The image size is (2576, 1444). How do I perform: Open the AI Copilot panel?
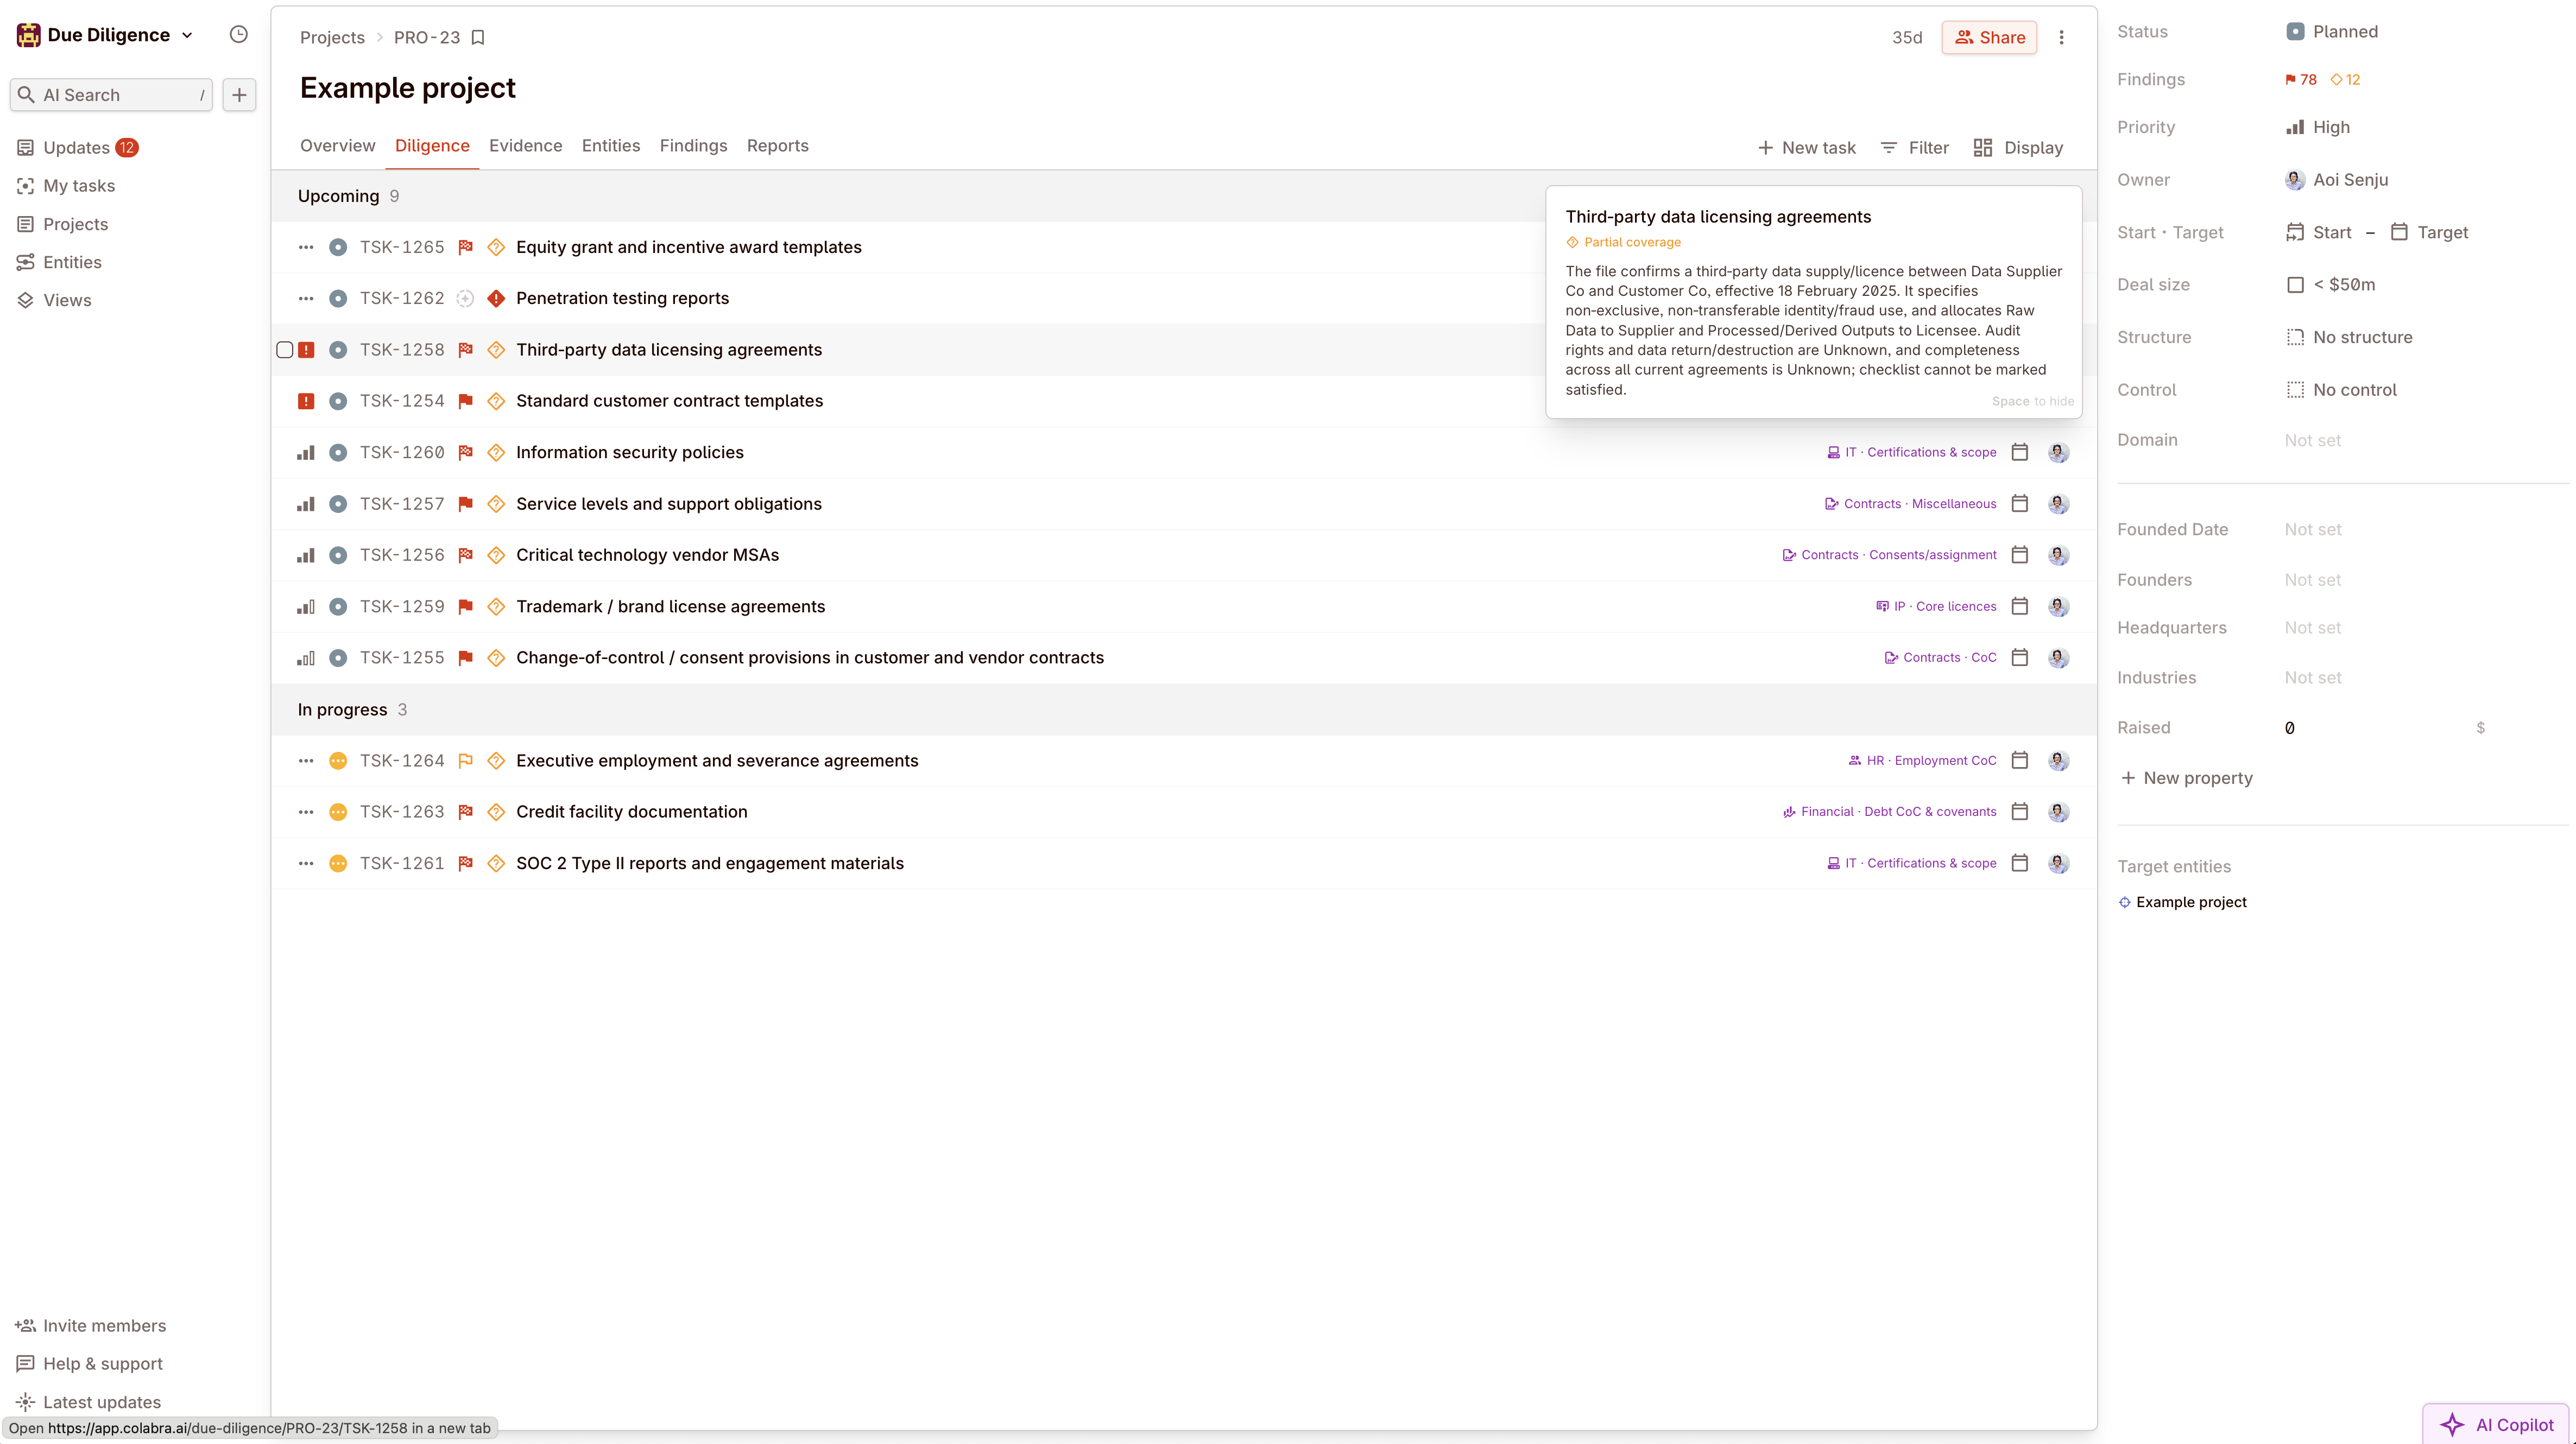(2495, 1424)
